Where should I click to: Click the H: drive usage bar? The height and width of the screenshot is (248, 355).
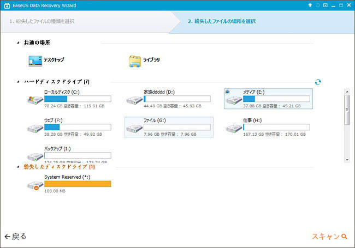point(276,127)
